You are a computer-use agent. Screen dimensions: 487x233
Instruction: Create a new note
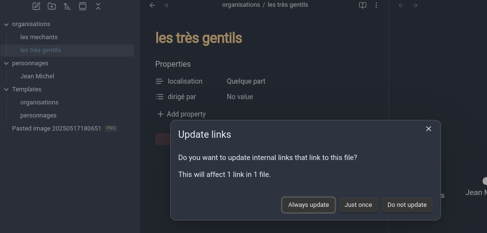click(x=36, y=6)
